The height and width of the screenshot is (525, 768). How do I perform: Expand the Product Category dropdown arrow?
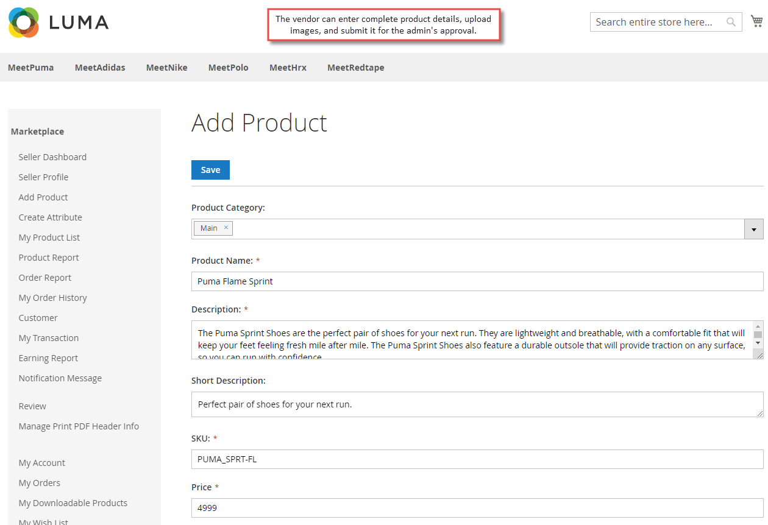[754, 229]
